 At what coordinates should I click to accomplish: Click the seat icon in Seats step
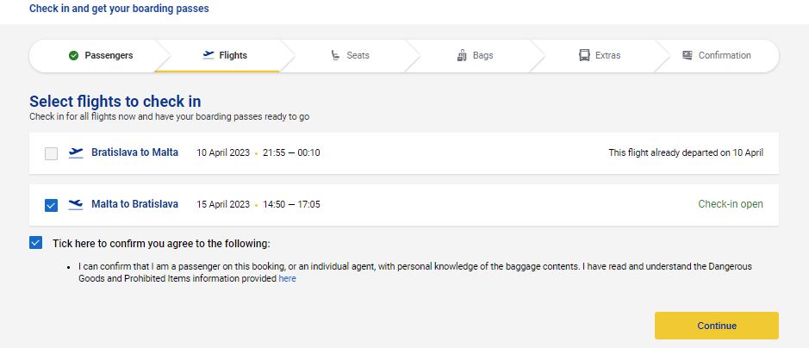[336, 56]
